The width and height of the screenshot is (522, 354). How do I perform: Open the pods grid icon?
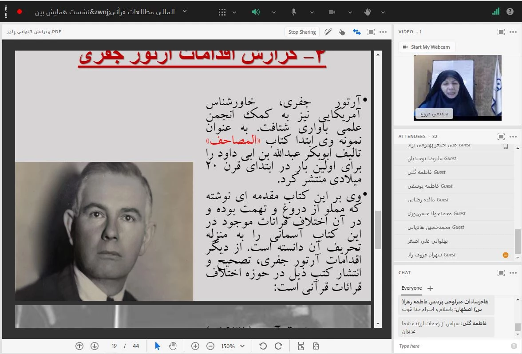[x=222, y=12]
